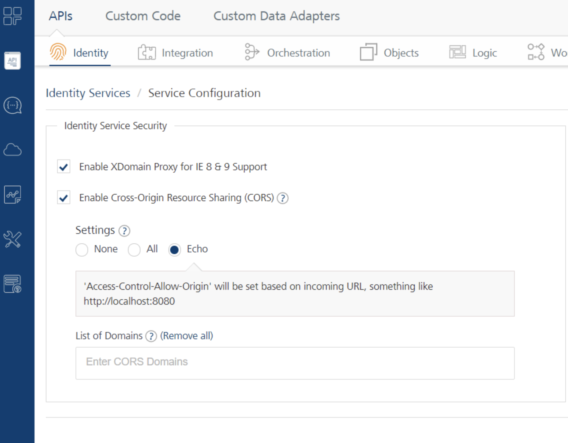568x443 pixels.
Task: Open the dashboard grid icon in sidebar
Action: pos(12,16)
